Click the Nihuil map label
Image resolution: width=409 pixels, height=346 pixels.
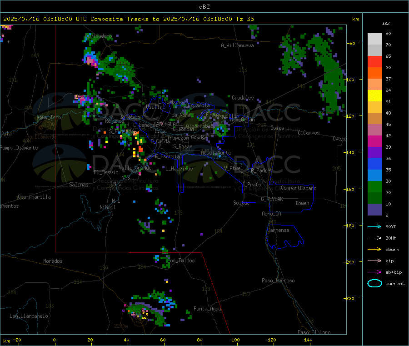click(x=107, y=207)
